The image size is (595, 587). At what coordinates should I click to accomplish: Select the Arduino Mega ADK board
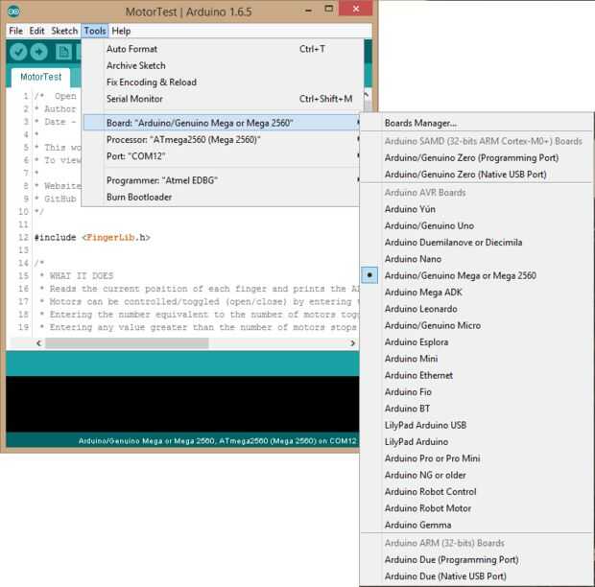point(477,293)
